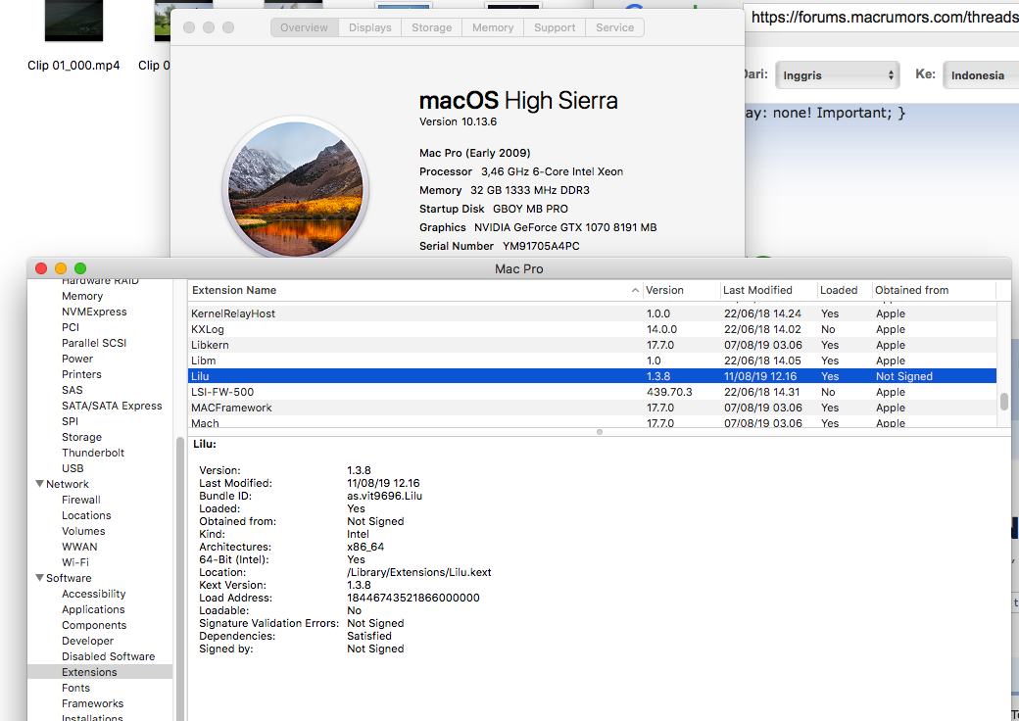Open the Storage tab in About This Mac
Viewport: 1019px width, 721px height.
431,27
